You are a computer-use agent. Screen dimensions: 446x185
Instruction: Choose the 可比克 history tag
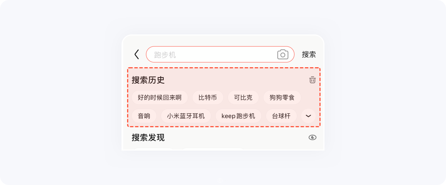[x=243, y=97]
